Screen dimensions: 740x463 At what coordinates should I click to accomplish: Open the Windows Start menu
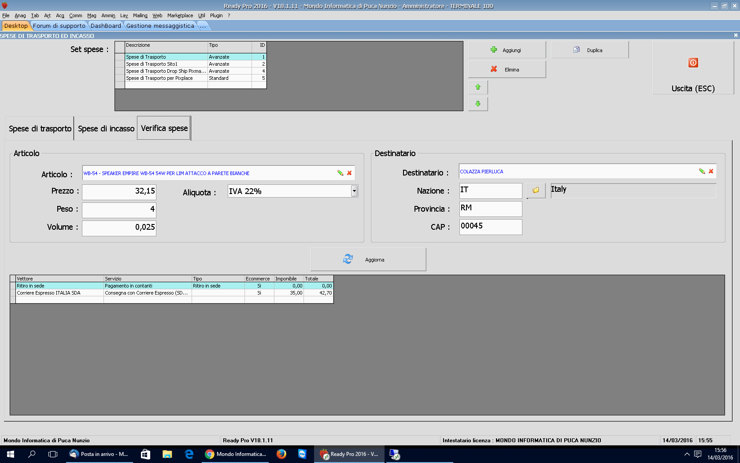11,454
